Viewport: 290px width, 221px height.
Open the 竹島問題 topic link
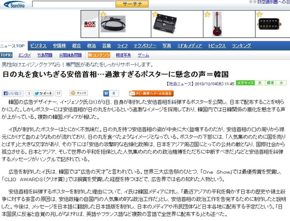[x=45, y=55]
